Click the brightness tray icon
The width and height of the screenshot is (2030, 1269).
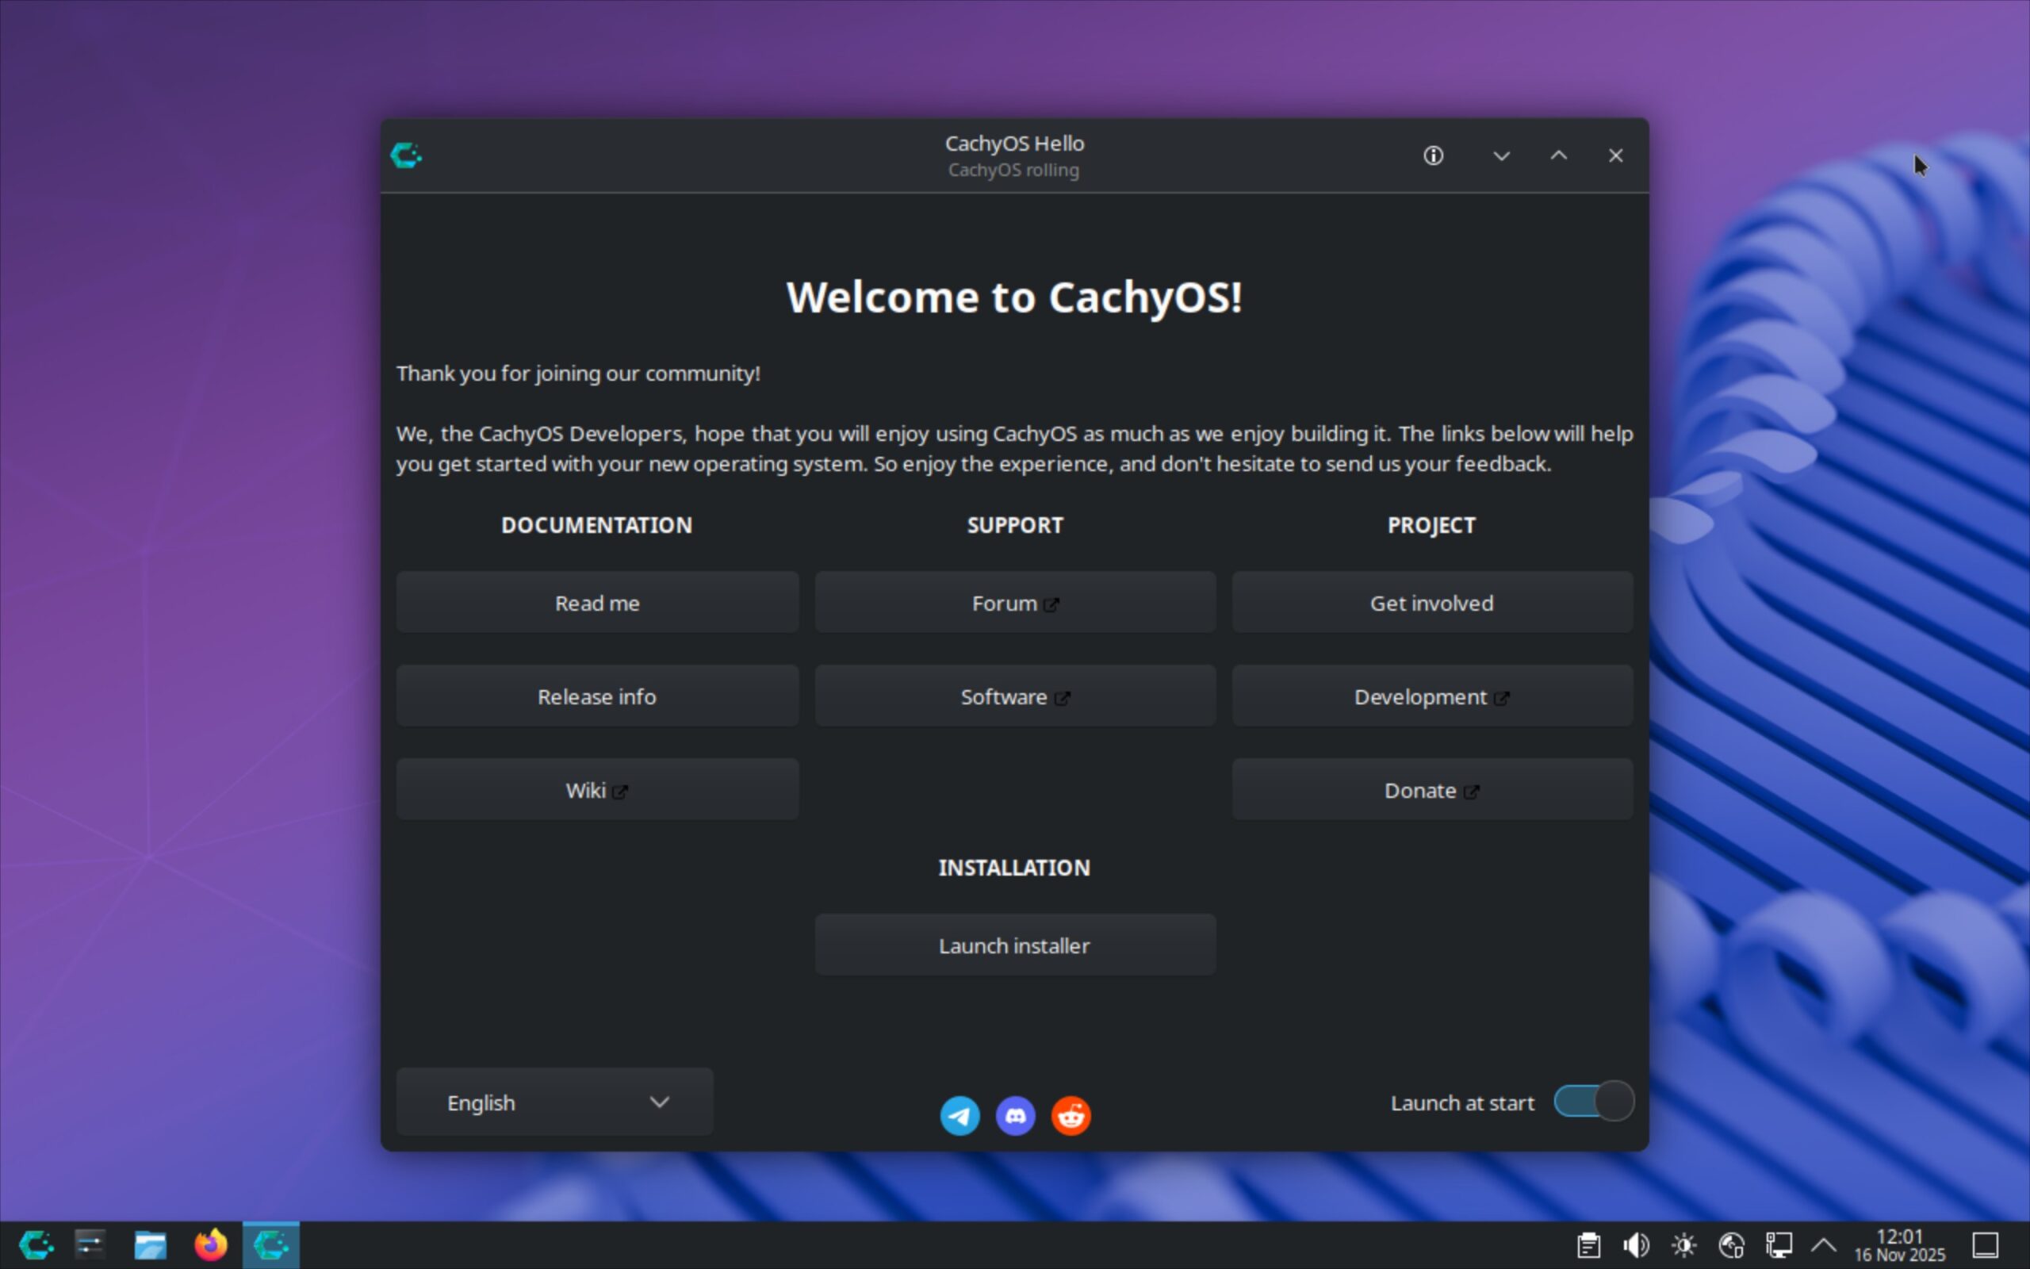[x=1683, y=1244]
